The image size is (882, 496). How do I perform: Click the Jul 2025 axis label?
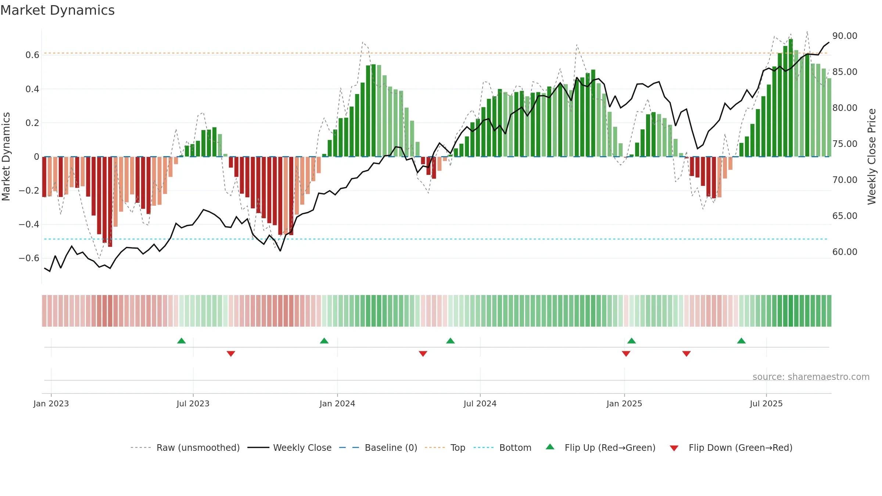(x=766, y=403)
